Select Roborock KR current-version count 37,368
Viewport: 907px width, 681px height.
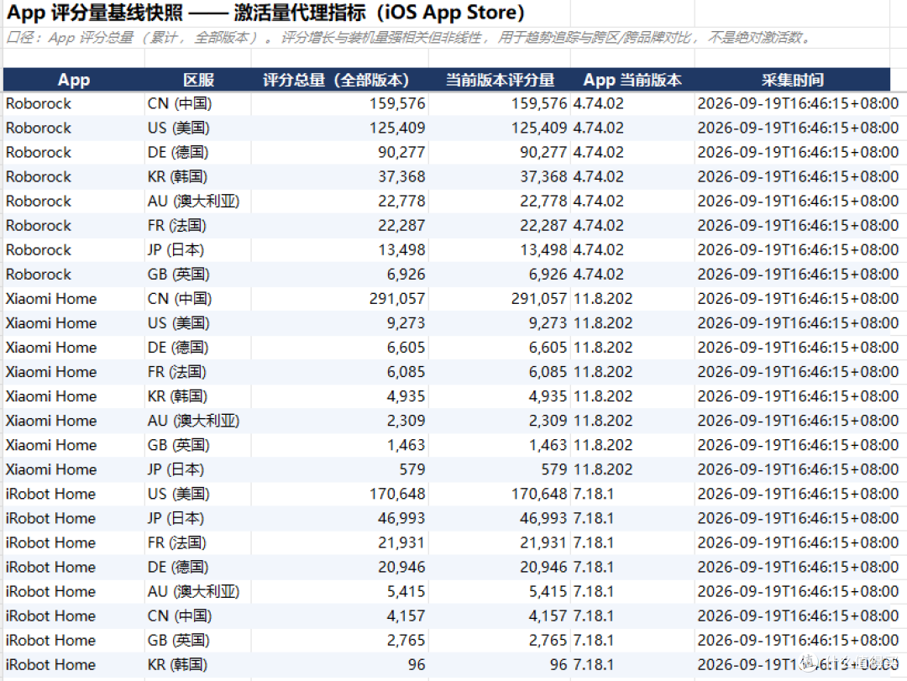543,176
